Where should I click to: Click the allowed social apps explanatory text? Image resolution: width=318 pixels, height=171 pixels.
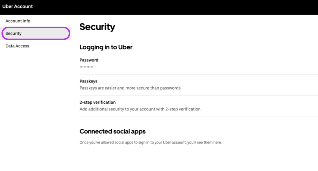click(150, 143)
